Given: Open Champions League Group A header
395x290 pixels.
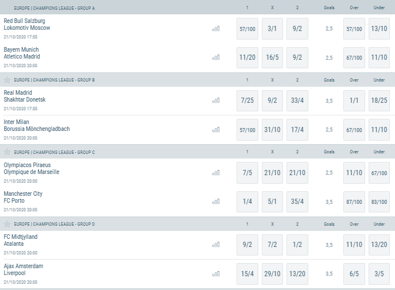Looking at the screenshot, I should pos(55,8).
